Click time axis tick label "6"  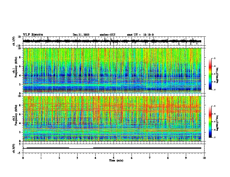132,158
